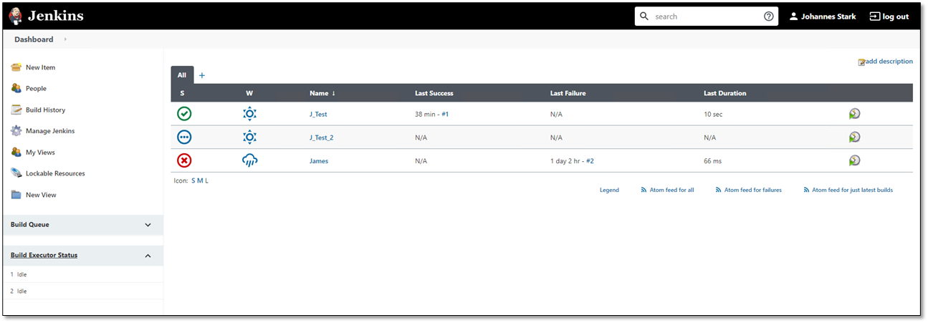
Task: Click the green success status icon for J_Test
Action: [184, 113]
